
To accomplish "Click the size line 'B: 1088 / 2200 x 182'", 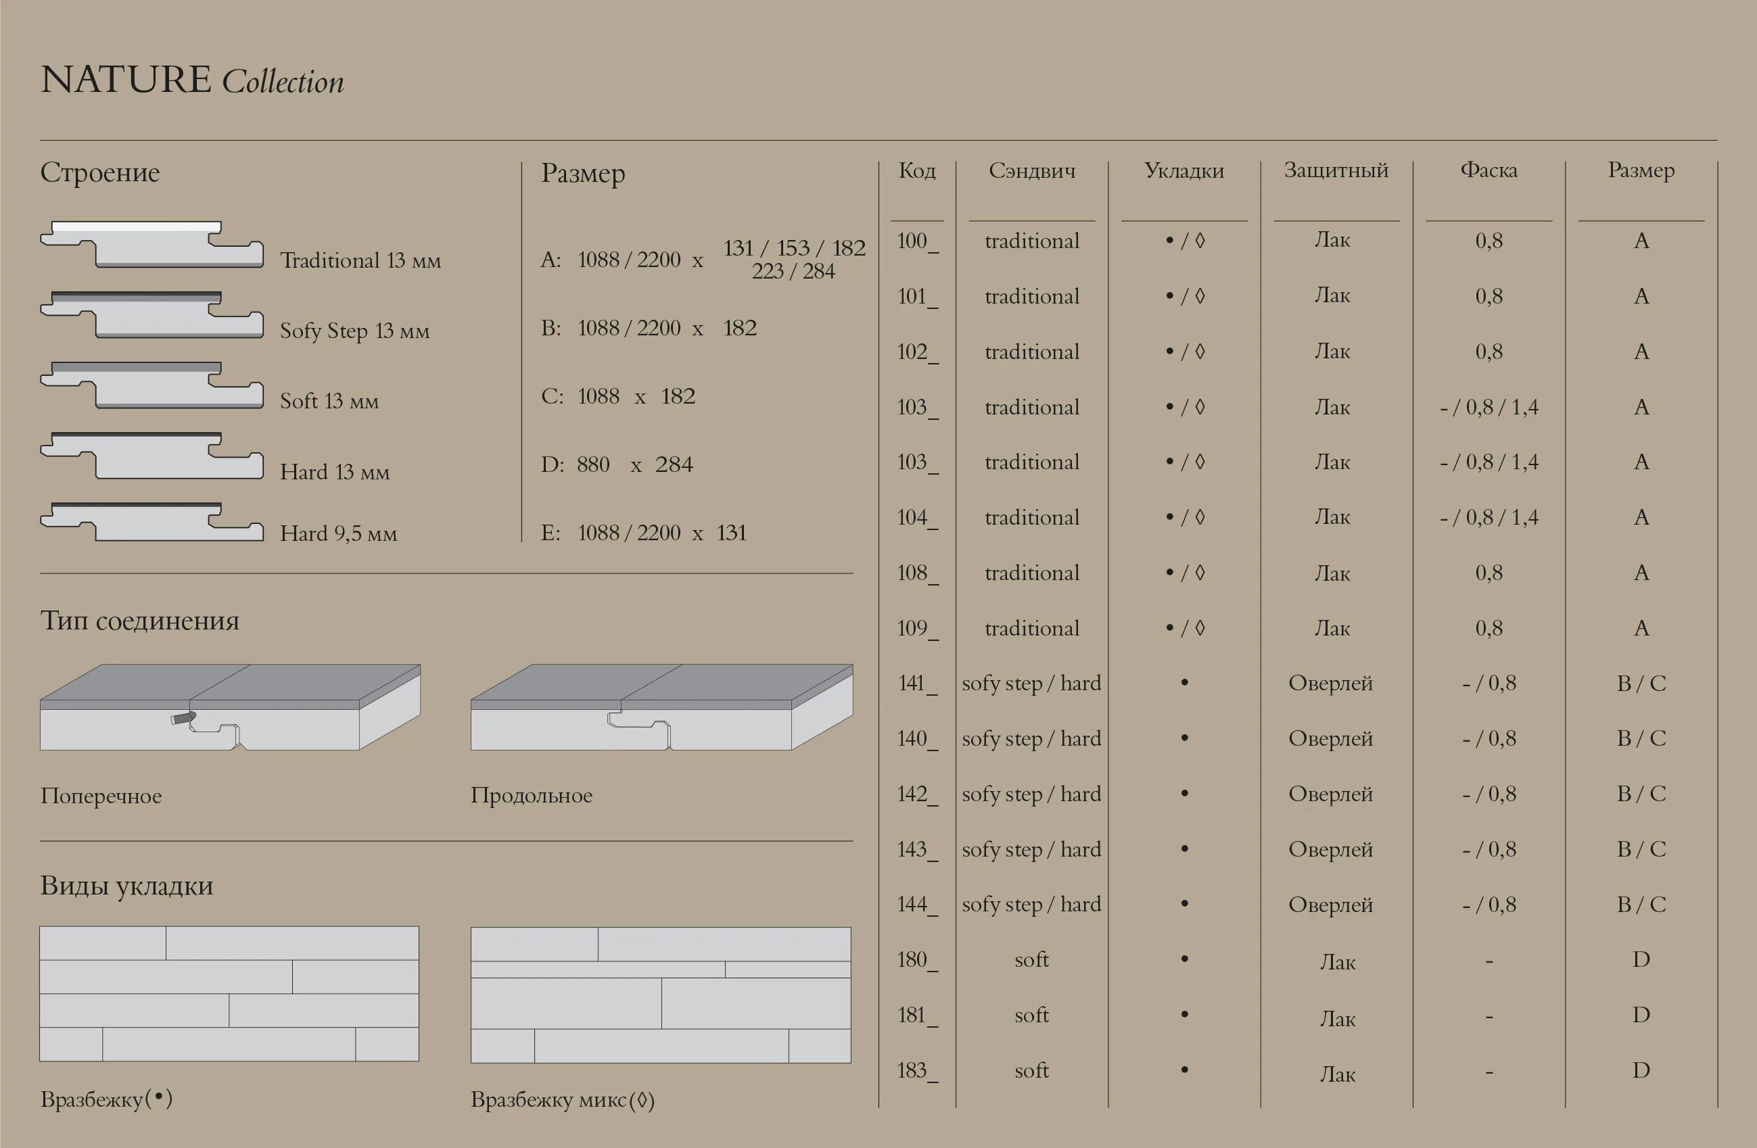I will [x=649, y=328].
